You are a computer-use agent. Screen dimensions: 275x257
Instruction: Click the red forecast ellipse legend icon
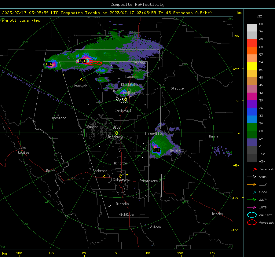point(252,222)
